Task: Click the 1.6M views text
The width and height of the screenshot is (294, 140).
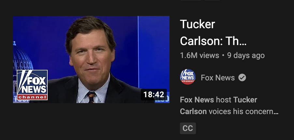Action: [x=199, y=55]
